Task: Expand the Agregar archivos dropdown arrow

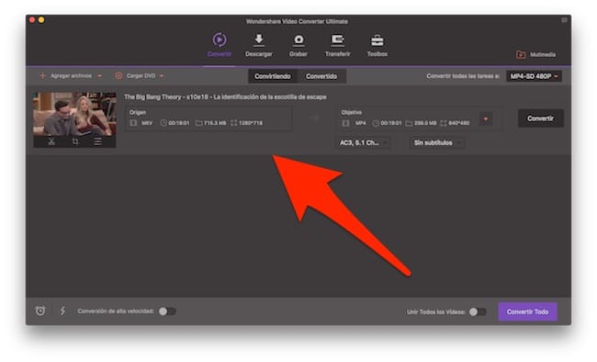Action: pyautogui.click(x=100, y=76)
